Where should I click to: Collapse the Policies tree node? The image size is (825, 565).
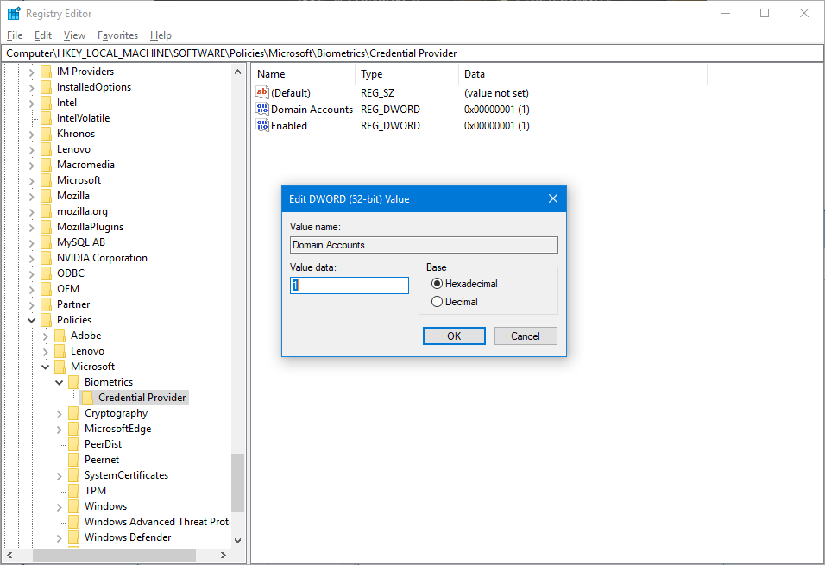click(x=32, y=320)
